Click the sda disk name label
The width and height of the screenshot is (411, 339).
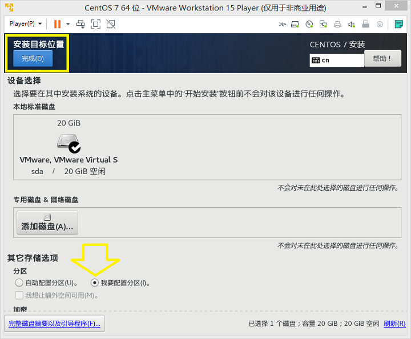coord(37,171)
